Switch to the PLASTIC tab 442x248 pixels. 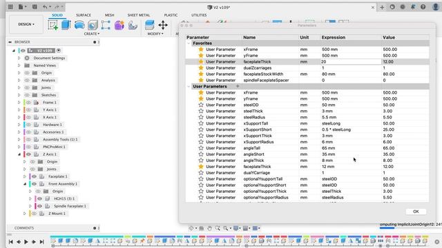click(x=171, y=15)
